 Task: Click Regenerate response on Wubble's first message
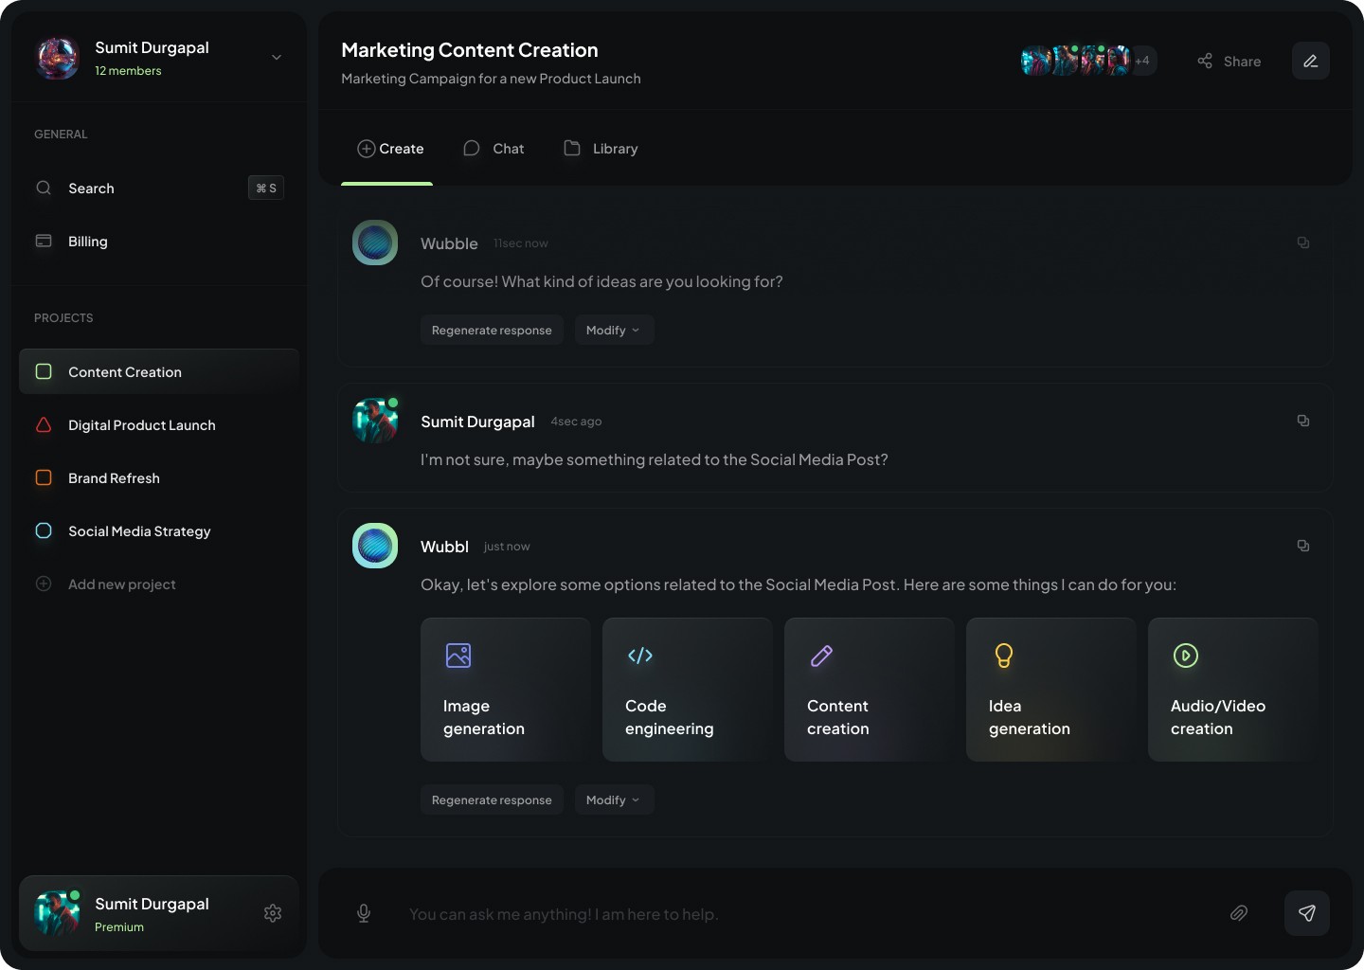click(x=492, y=330)
